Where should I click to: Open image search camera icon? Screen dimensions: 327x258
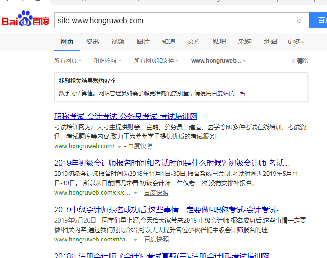[299, 20]
